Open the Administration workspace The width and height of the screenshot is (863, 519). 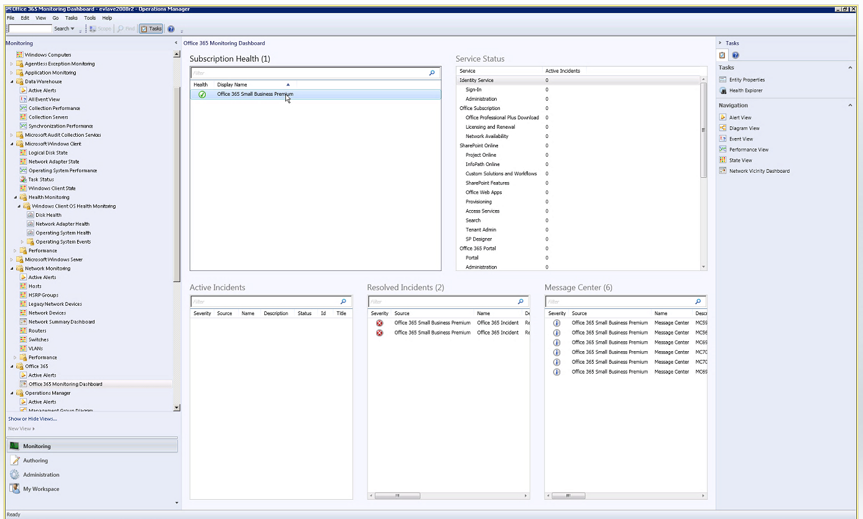coord(41,475)
